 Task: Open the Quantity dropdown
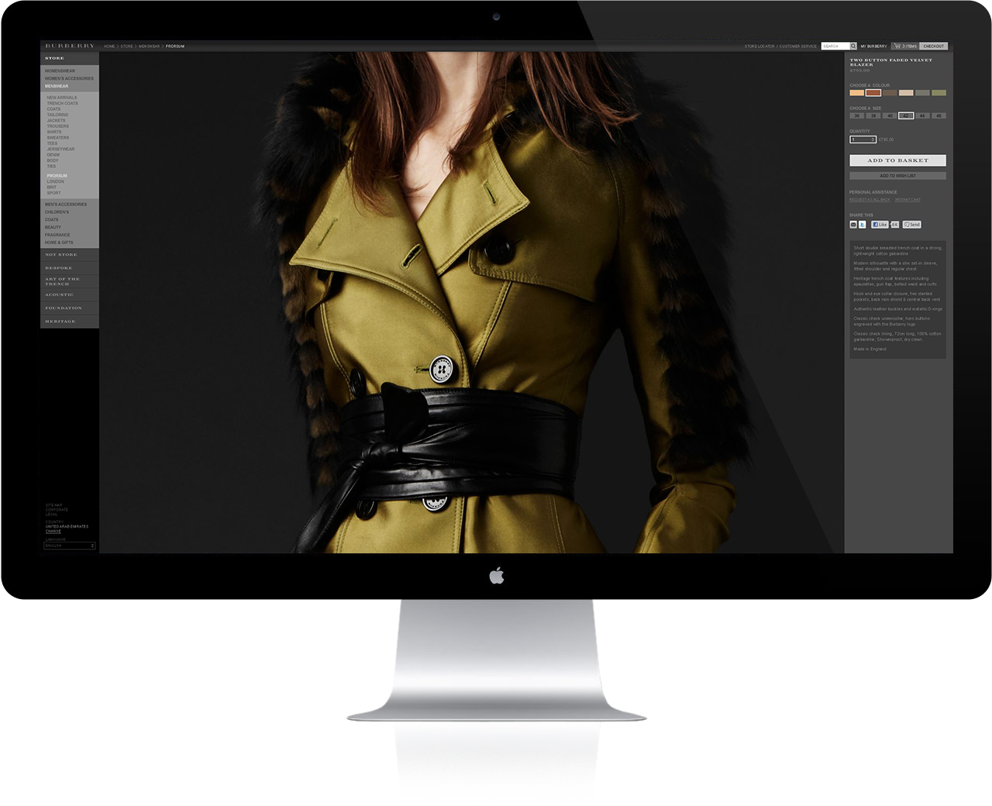[863, 139]
